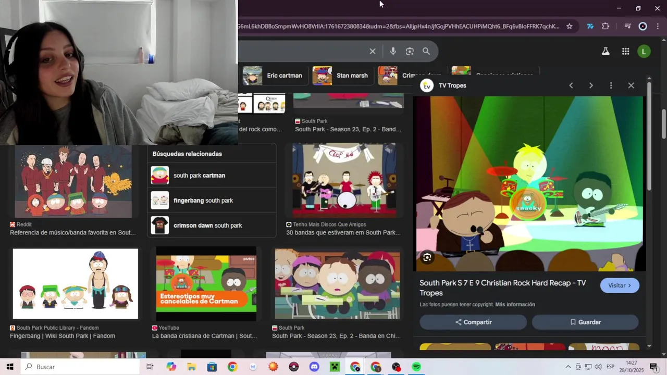The image size is (667, 375).
Task: Open Google Lens image search icon
Action: 410,51
